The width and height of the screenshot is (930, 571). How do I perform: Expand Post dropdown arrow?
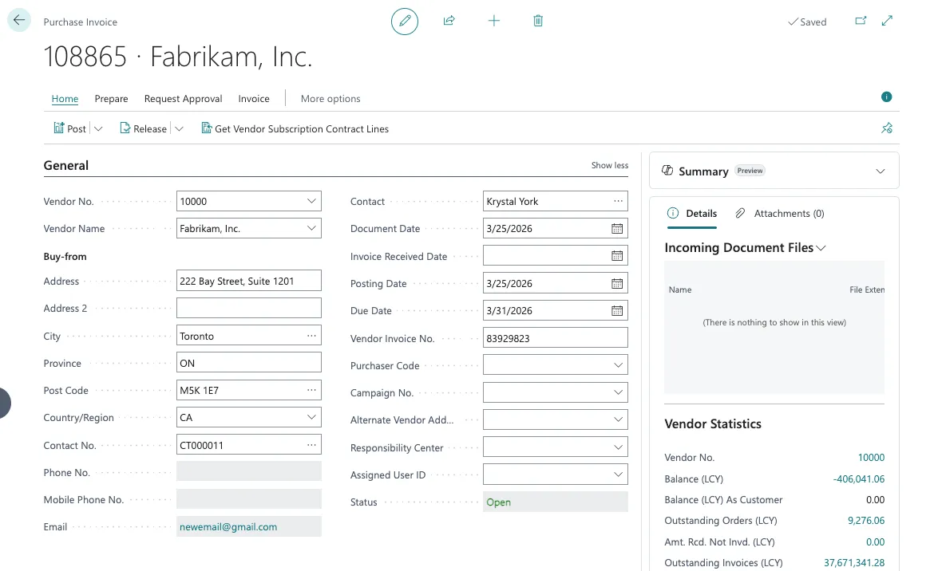[98, 128]
